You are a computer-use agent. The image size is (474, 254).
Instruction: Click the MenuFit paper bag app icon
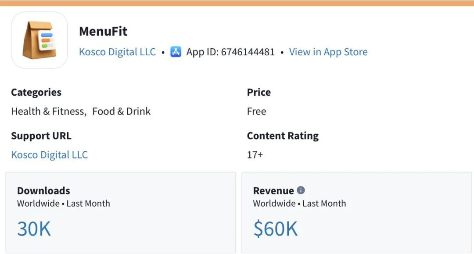39,40
